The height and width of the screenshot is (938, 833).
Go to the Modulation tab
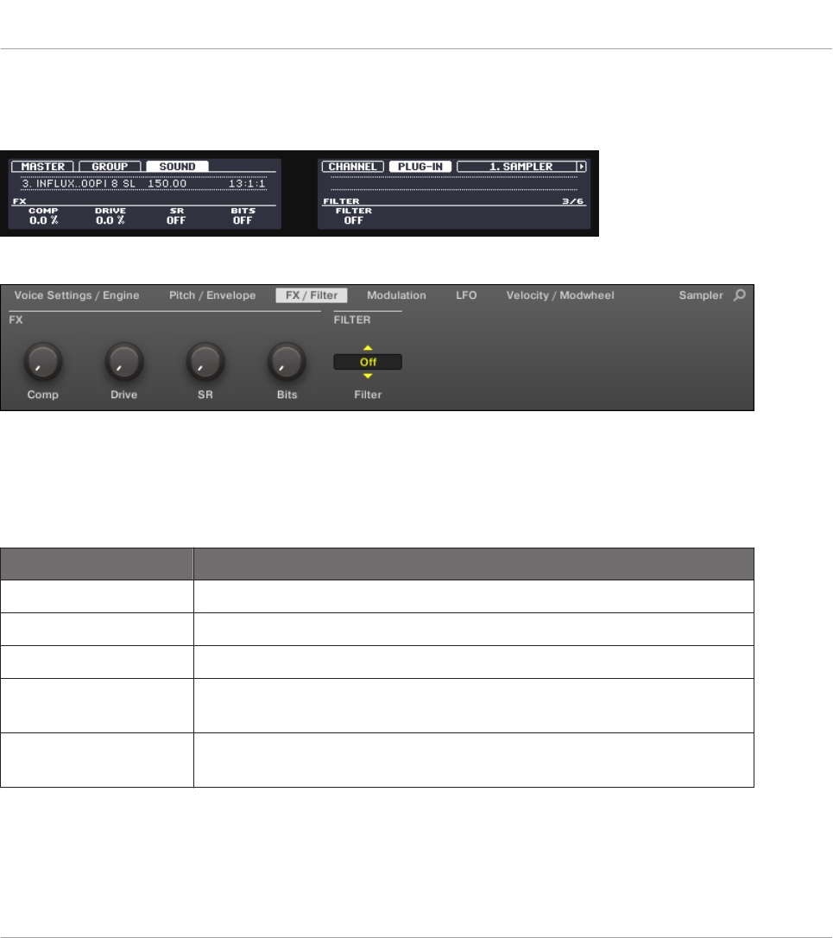(x=396, y=295)
